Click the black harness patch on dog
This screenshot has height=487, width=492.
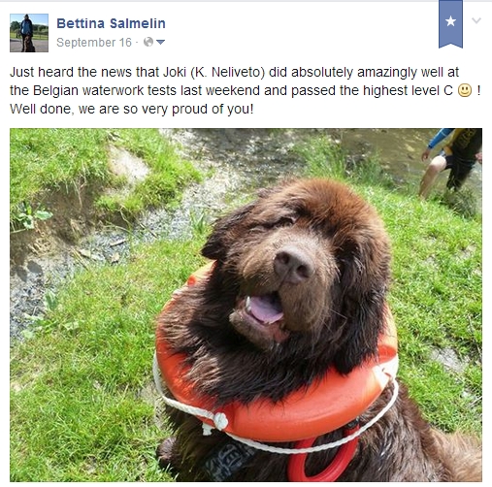(225, 459)
